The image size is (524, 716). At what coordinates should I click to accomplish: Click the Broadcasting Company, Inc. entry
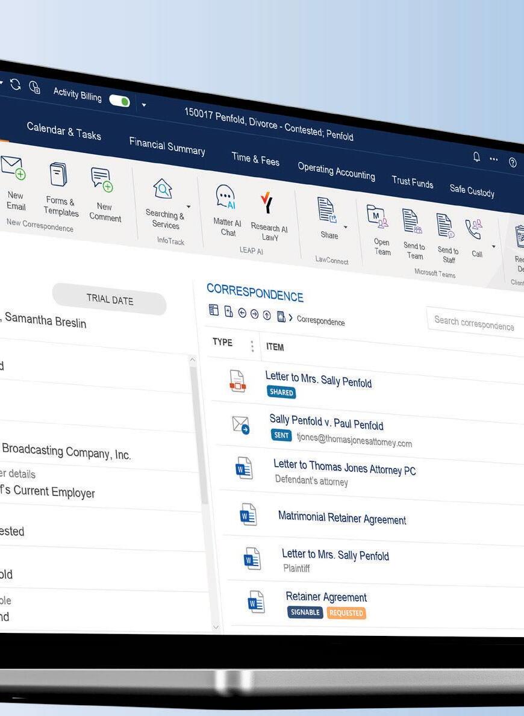coord(66,452)
